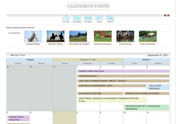Click the English Riding label link
The height and width of the screenshot is (124, 176).
coord(33,44)
